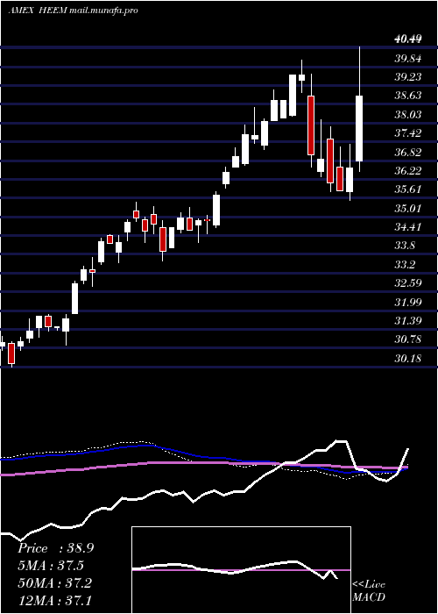Click the 36.22 price axis label
The image size is (438, 614).
[408, 171]
